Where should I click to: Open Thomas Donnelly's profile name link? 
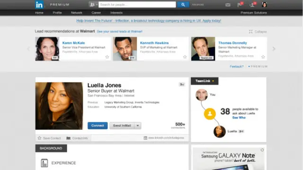pyautogui.click(x=232, y=43)
